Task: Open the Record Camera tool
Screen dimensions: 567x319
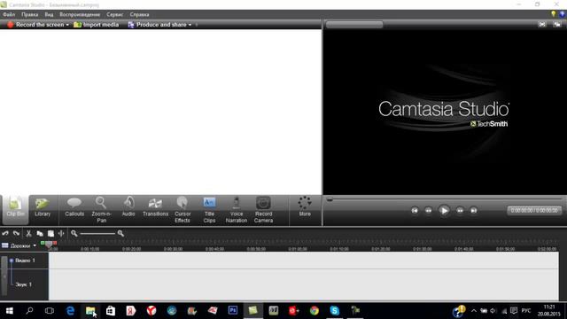Action: coord(263,209)
